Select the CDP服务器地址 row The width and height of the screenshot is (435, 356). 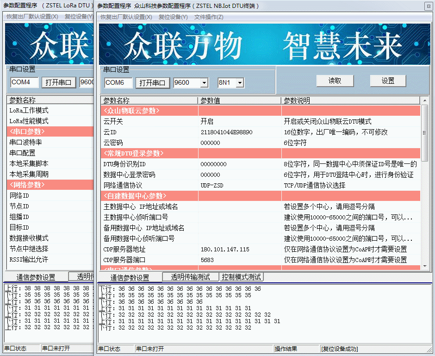(x=261, y=249)
